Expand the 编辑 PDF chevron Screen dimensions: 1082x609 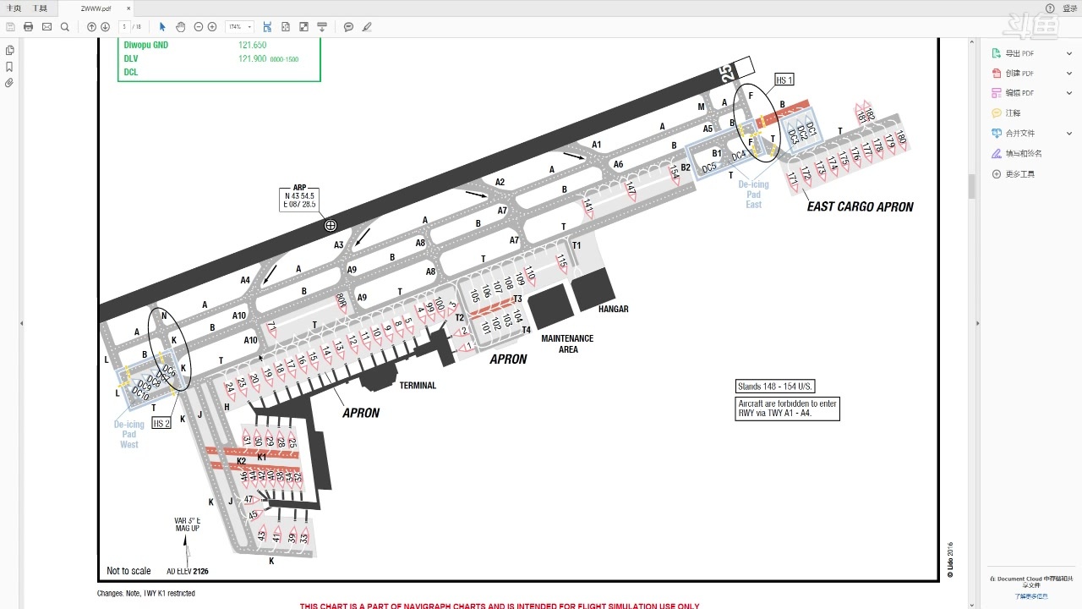point(1069,93)
